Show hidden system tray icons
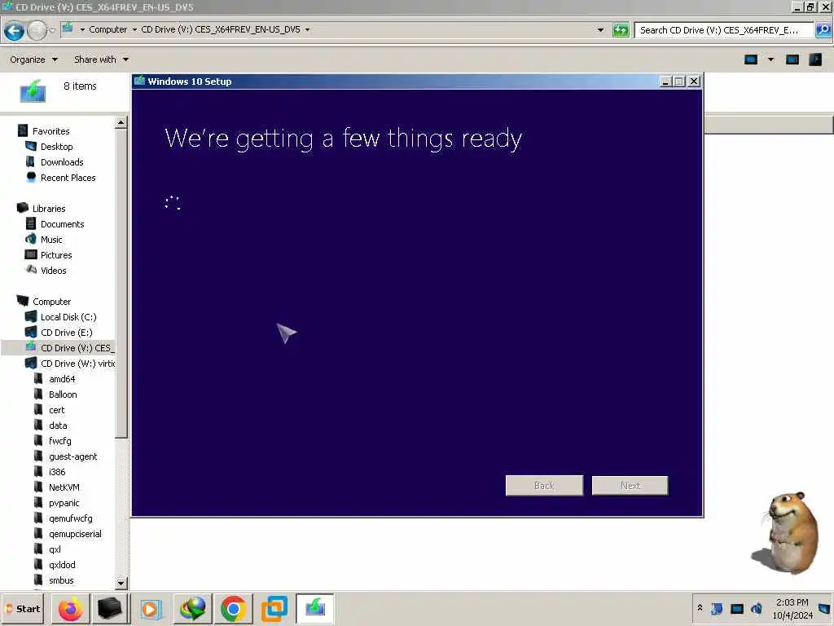 pyautogui.click(x=700, y=607)
